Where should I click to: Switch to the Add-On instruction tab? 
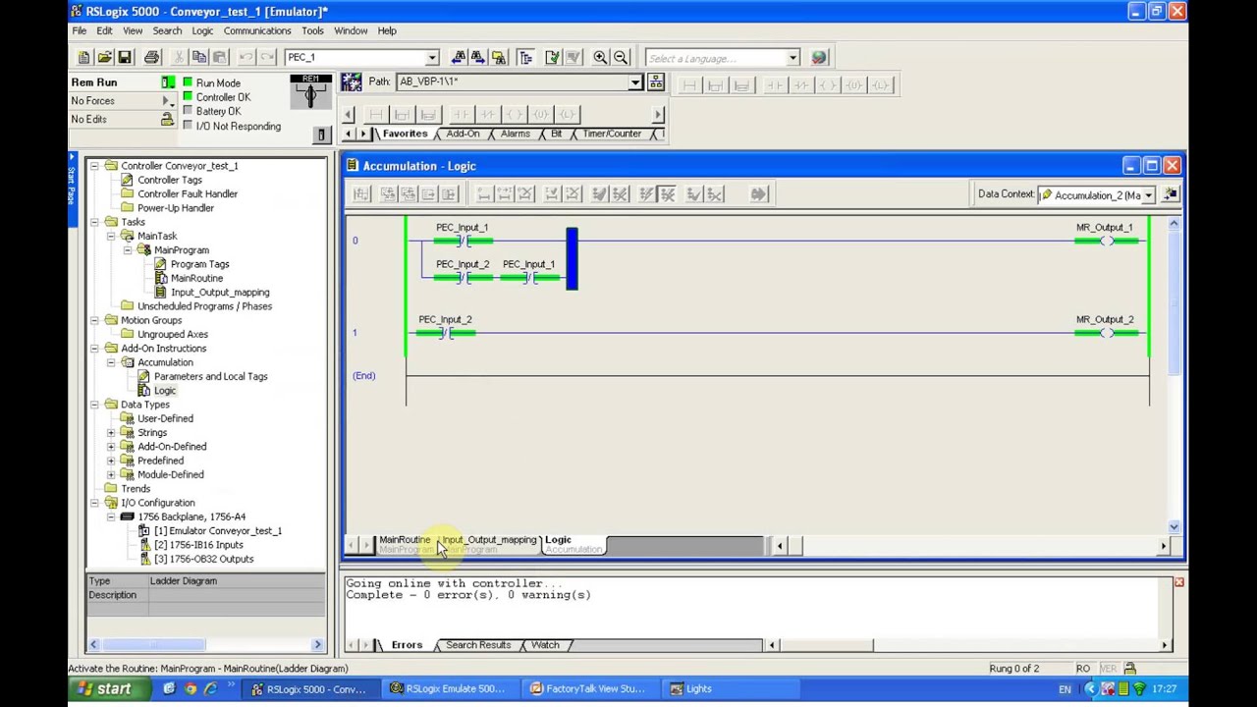[463, 134]
